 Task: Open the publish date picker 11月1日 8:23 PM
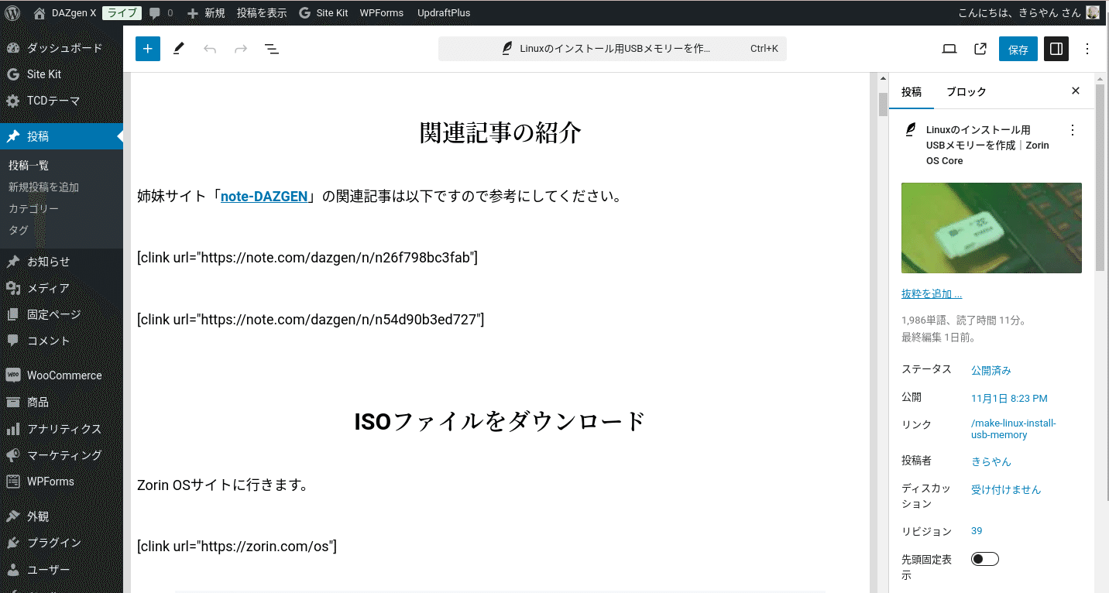tap(1009, 398)
